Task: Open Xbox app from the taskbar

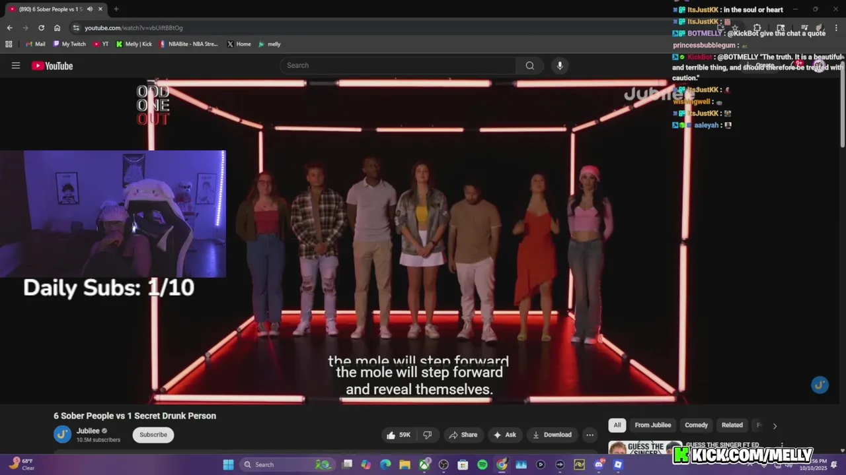Action: click(x=424, y=464)
